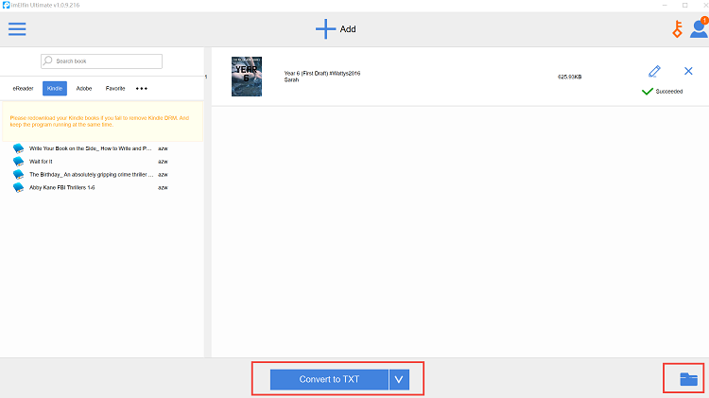Image resolution: width=709 pixels, height=398 pixels.
Task: Expand the output format dropdown arrow
Action: pyautogui.click(x=399, y=379)
